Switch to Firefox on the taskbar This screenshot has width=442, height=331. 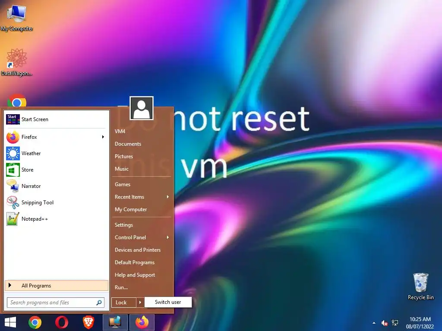click(142, 322)
